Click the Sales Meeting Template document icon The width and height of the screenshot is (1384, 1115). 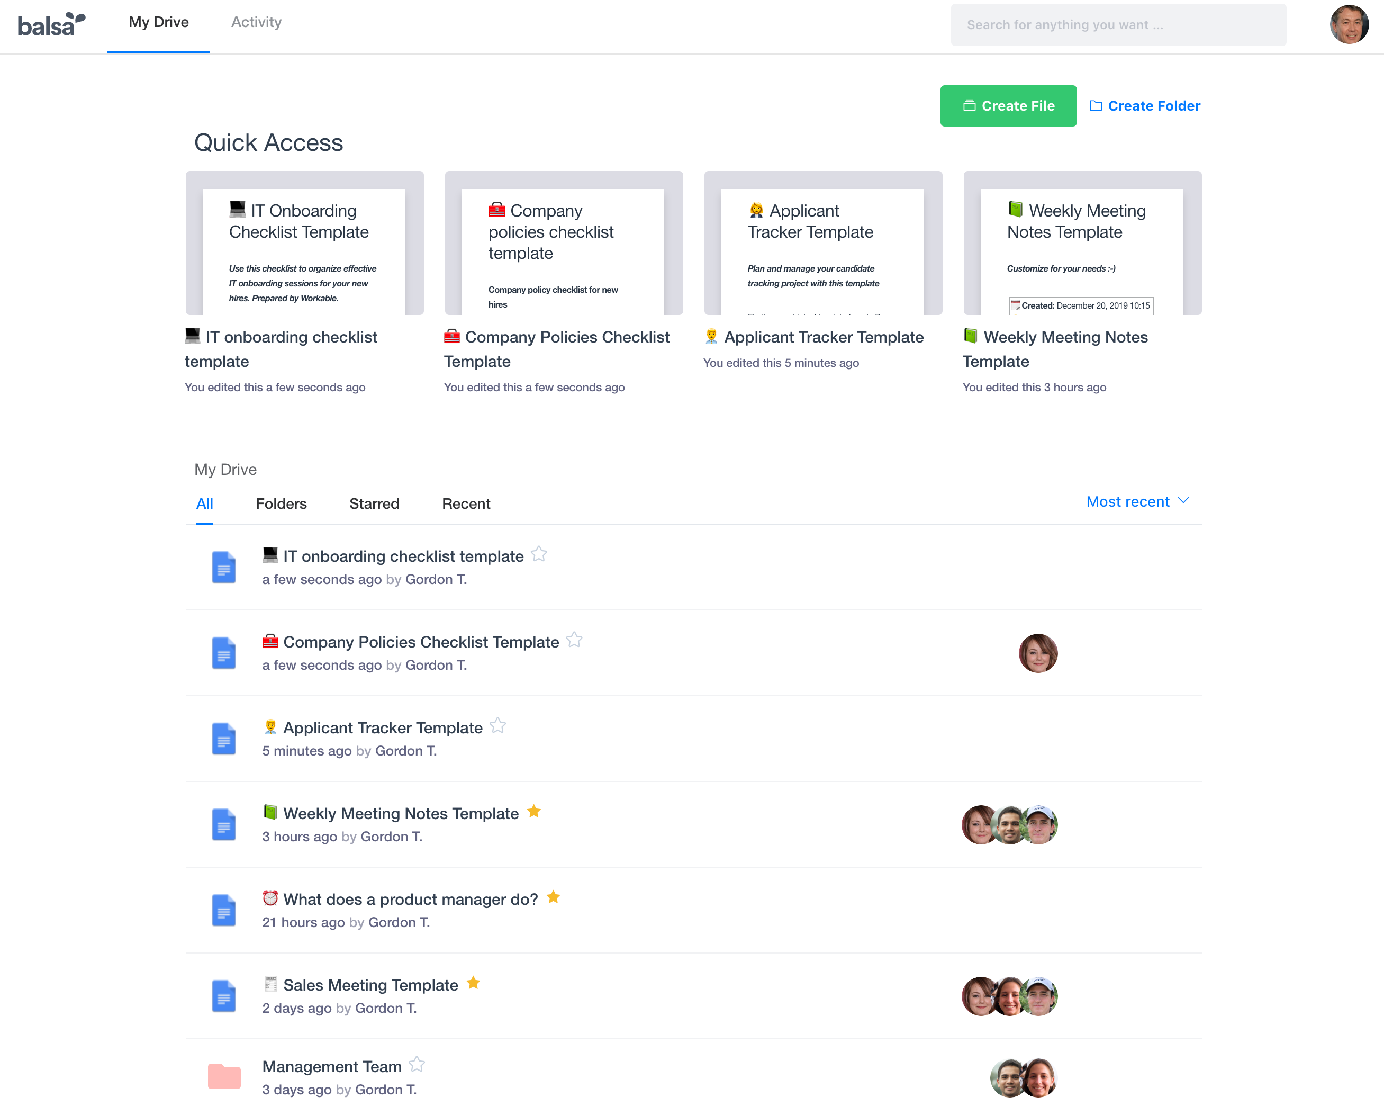tap(223, 995)
